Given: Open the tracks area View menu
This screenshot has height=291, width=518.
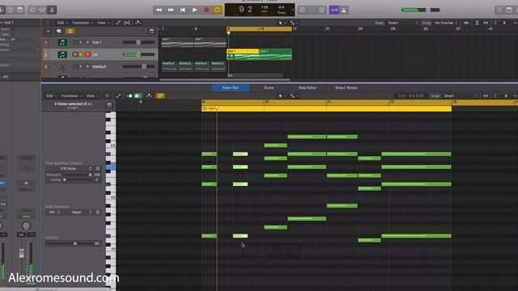Looking at the screenshot, I should (103, 23).
